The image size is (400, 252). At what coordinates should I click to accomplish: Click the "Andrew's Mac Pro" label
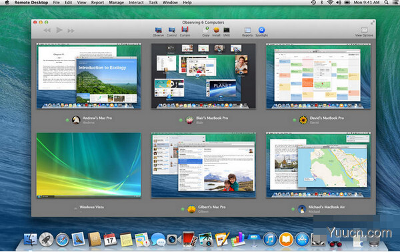(x=97, y=118)
